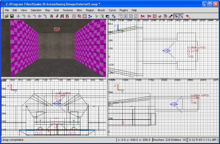Click the GtkRadiant app icon in the title bar
The height and width of the screenshot is (144, 220).
tap(3, 4)
